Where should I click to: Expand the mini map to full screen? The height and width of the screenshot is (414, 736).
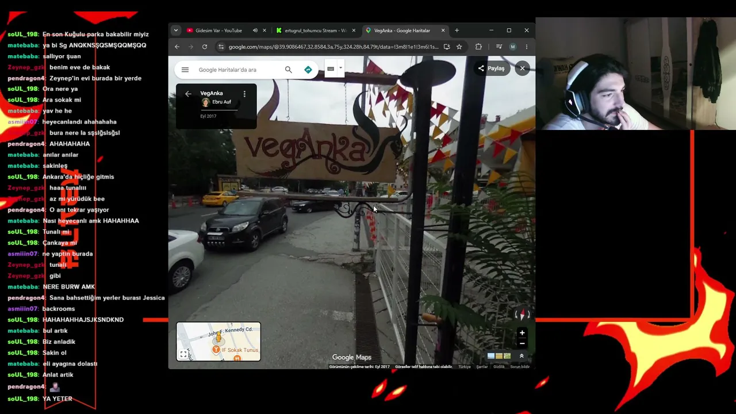(183, 354)
